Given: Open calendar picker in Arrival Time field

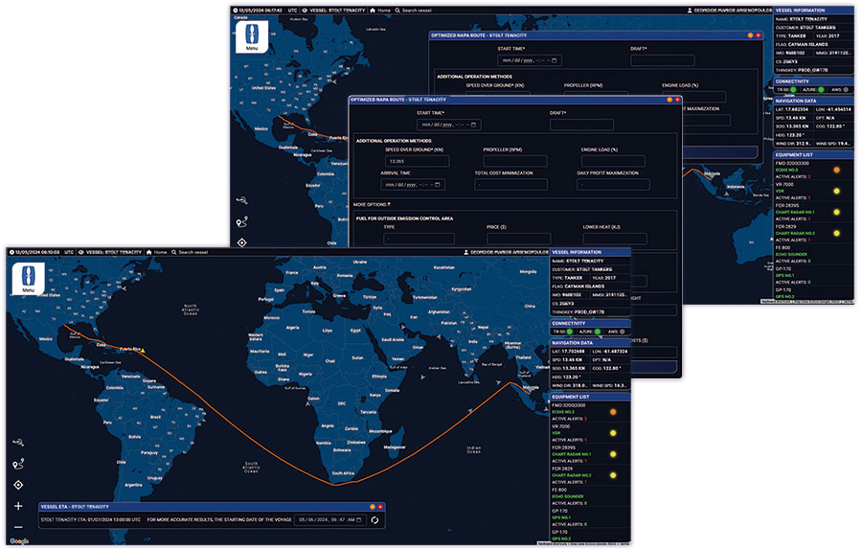Looking at the screenshot, I should (x=438, y=185).
